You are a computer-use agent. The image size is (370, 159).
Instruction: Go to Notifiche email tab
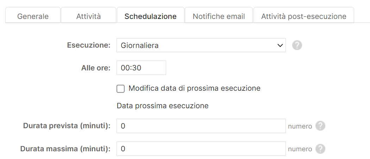(219, 16)
